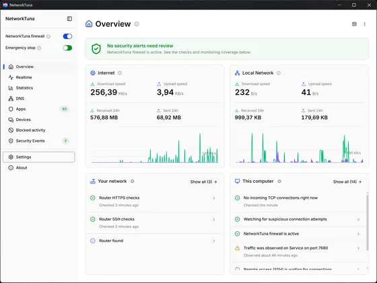Viewport: 377px width, 283px height.
Task: Click the green shield security status icon
Action: [x=96, y=48]
